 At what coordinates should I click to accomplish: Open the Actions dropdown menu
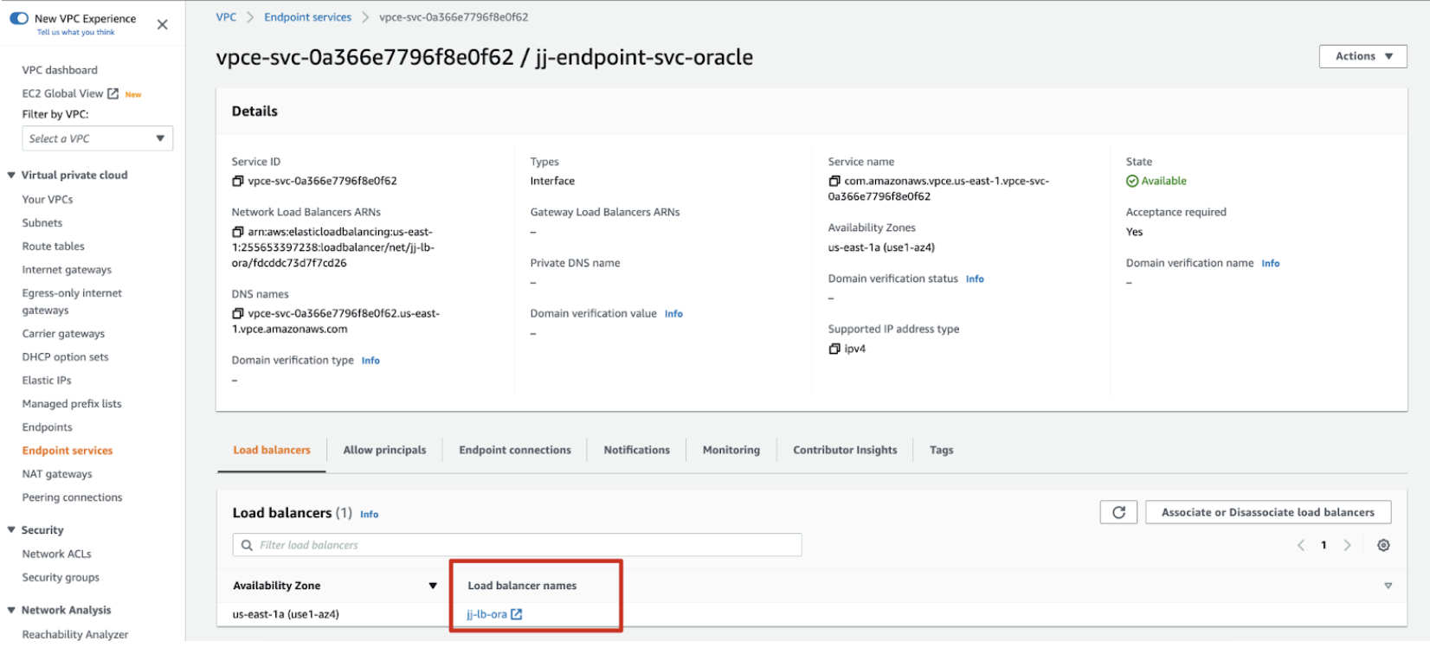coord(1362,56)
